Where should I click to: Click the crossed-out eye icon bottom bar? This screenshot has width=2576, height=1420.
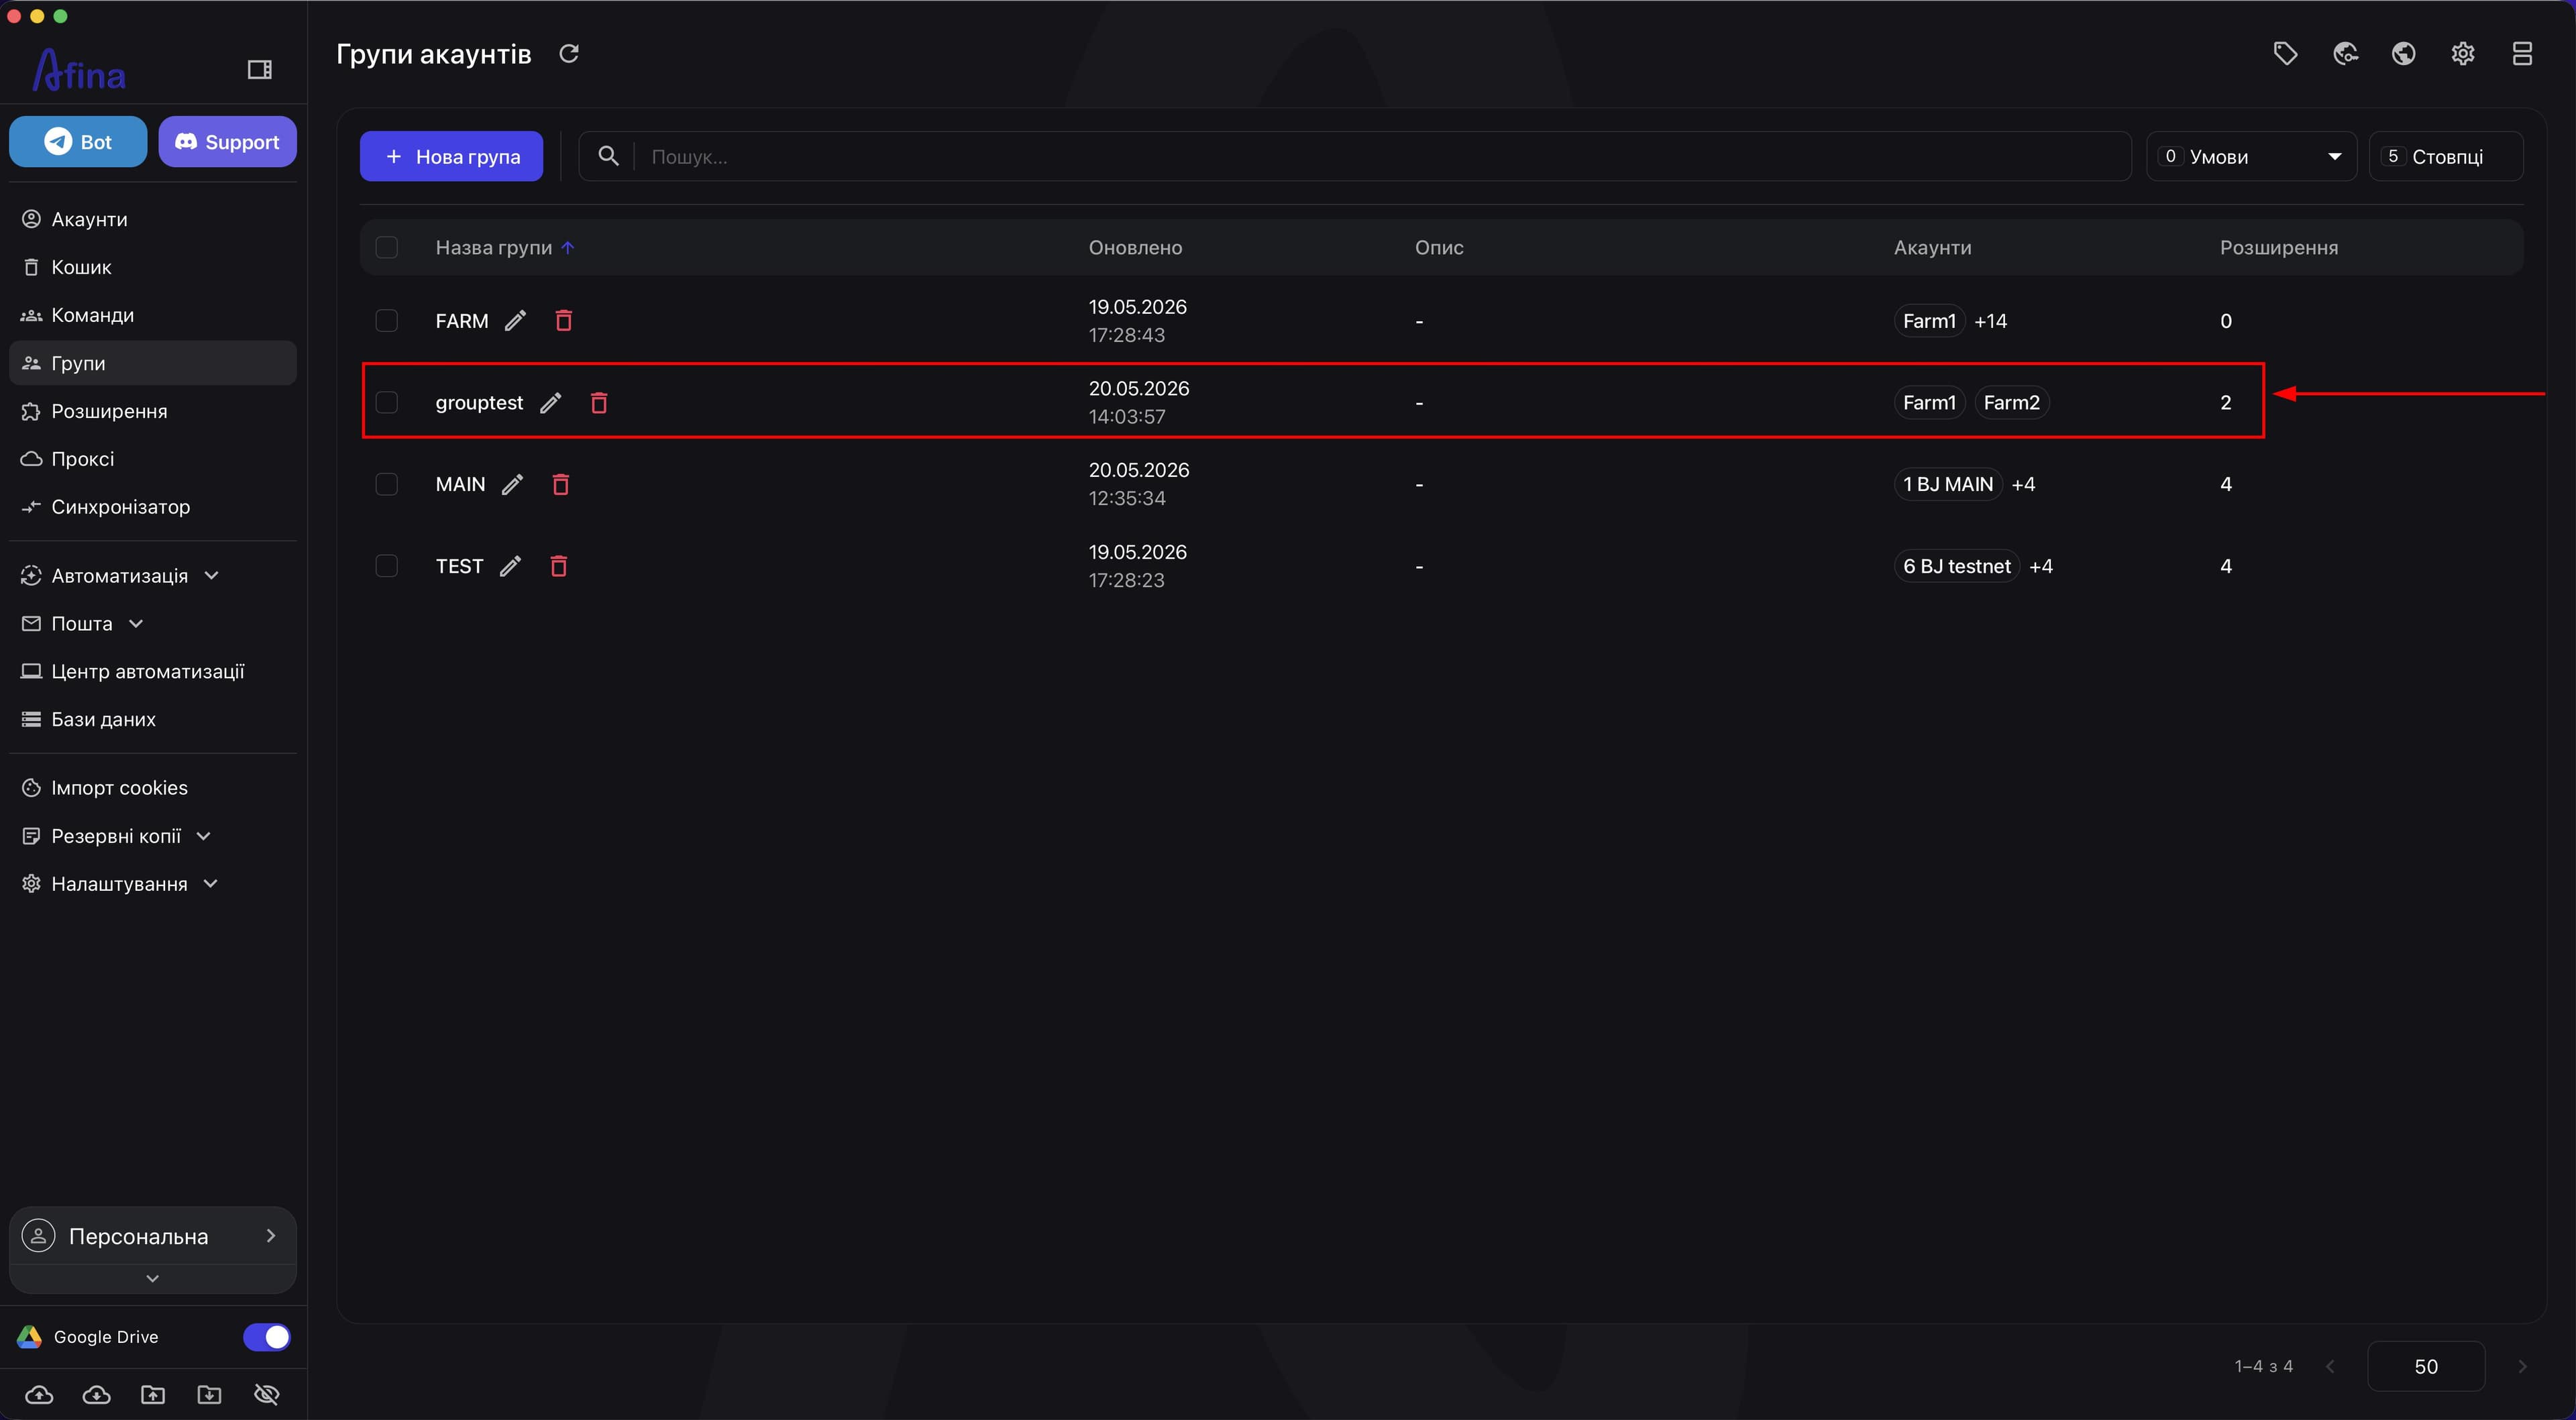(x=267, y=1395)
